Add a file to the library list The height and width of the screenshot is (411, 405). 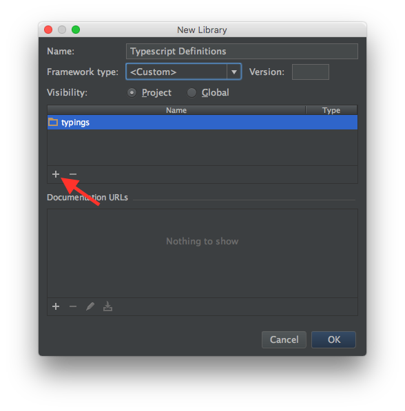pyautogui.click(x=56, y=174)
